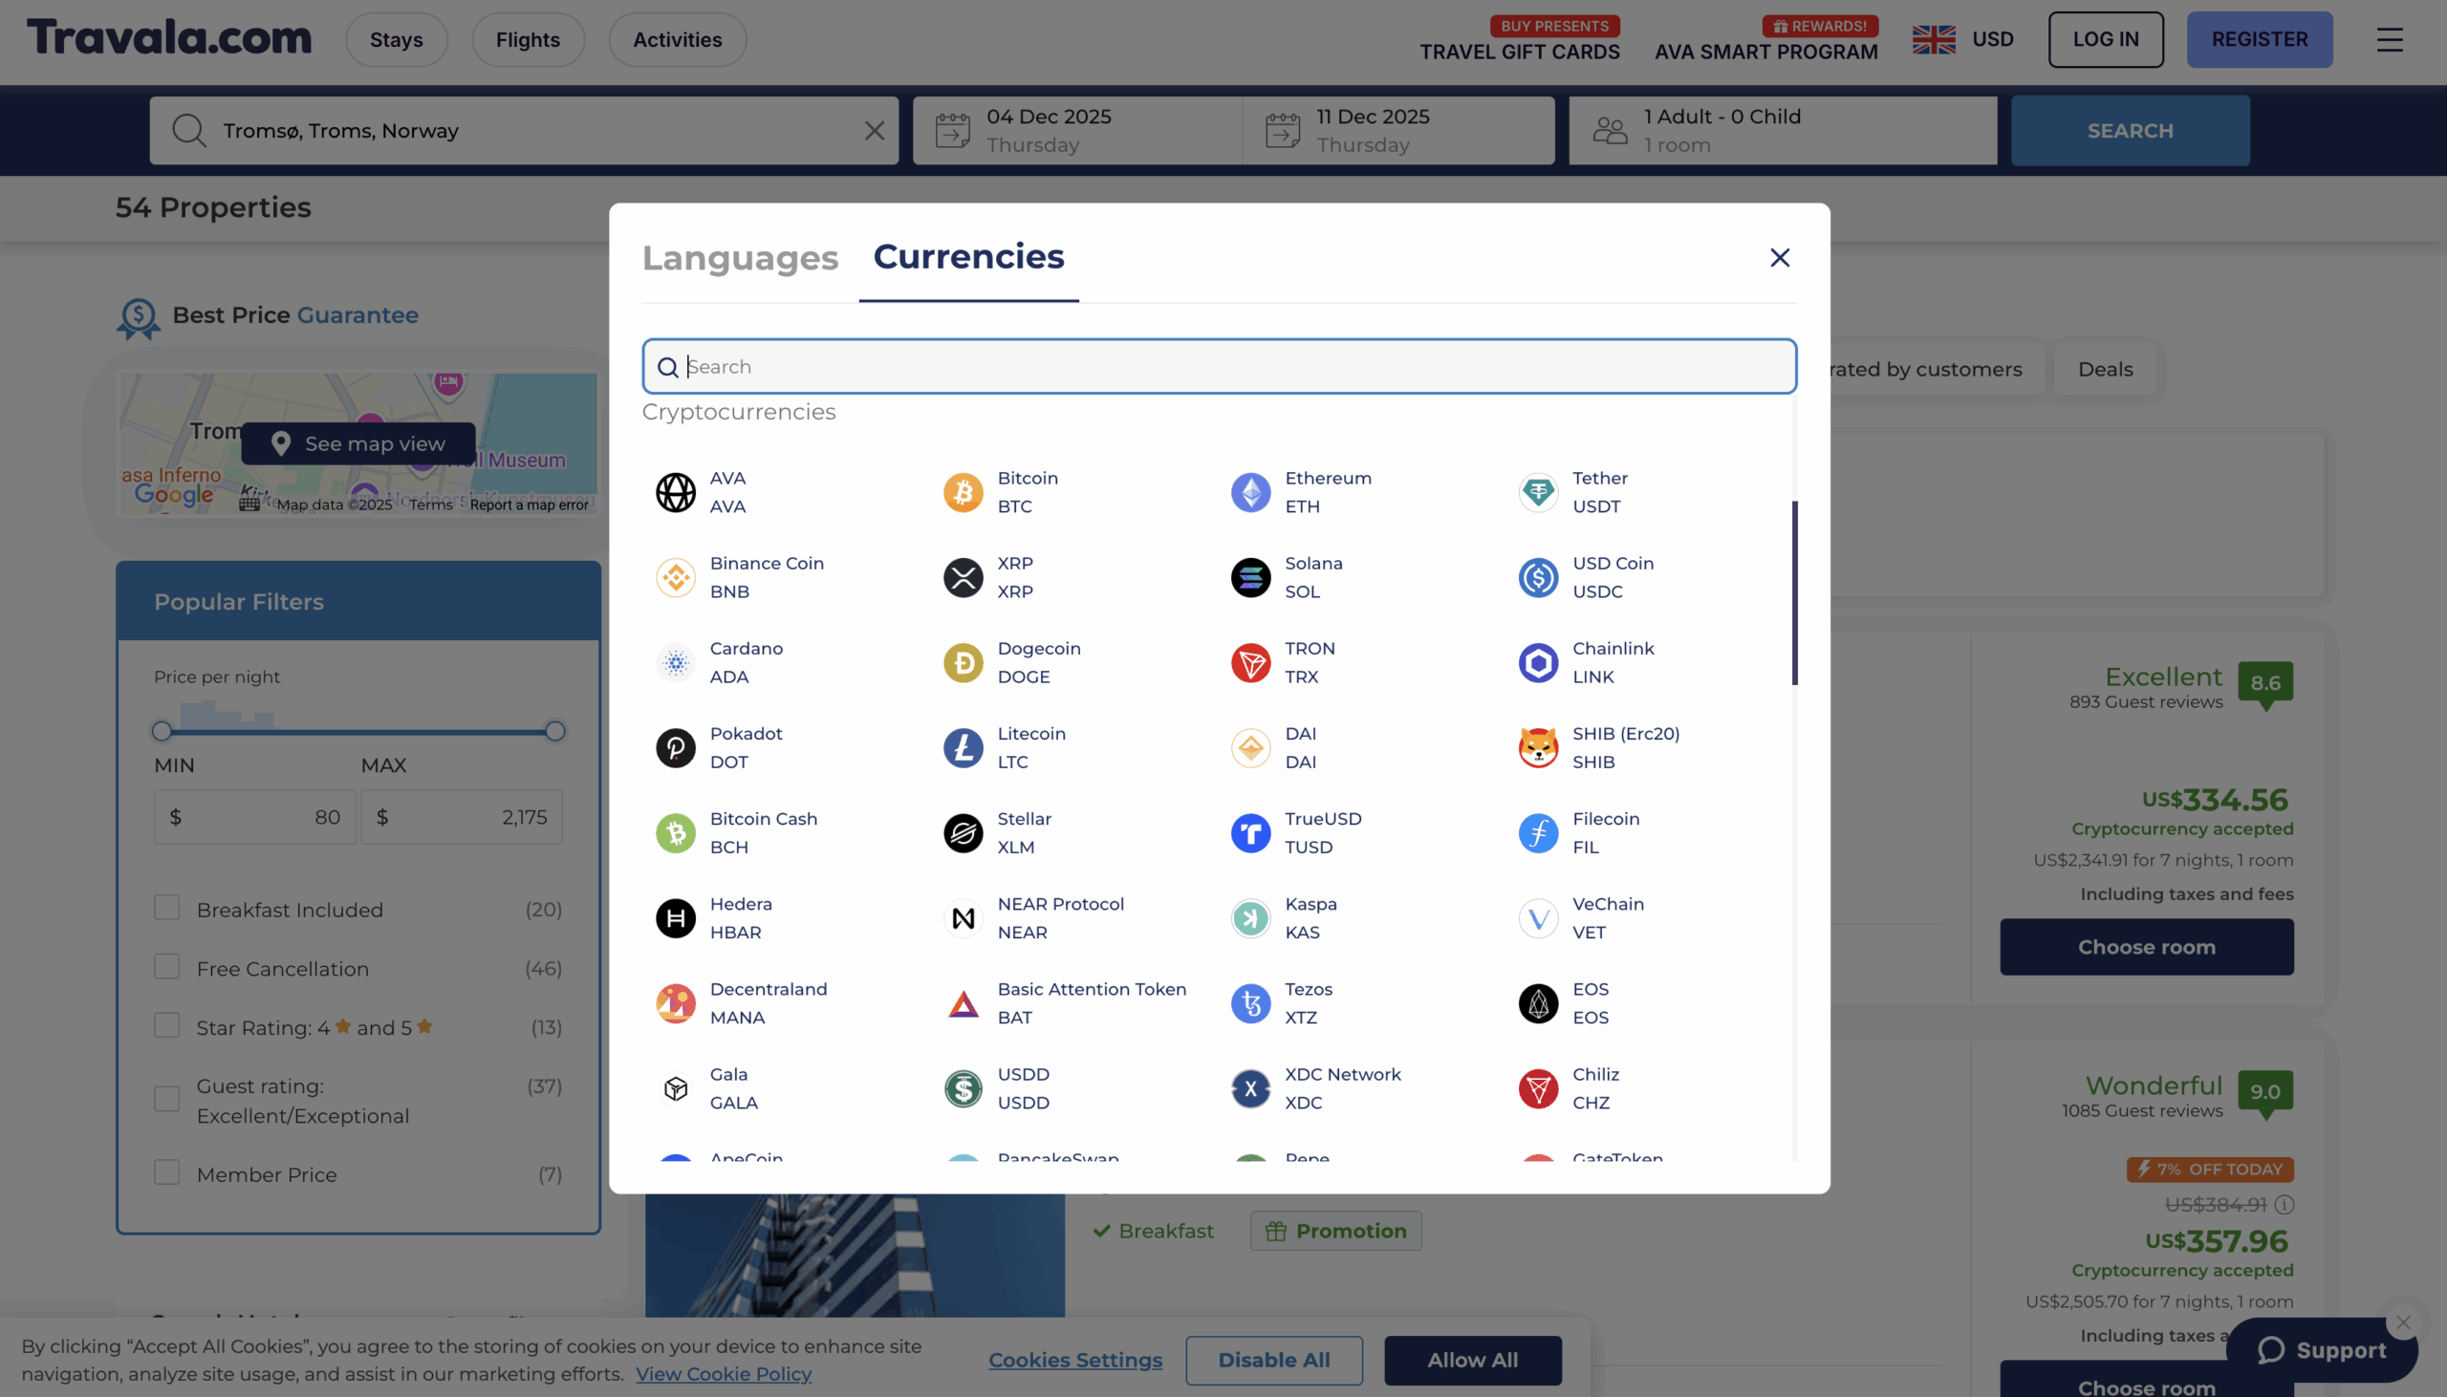
Task: Select the TRON TRX icon
Action: coord(1250,662)
